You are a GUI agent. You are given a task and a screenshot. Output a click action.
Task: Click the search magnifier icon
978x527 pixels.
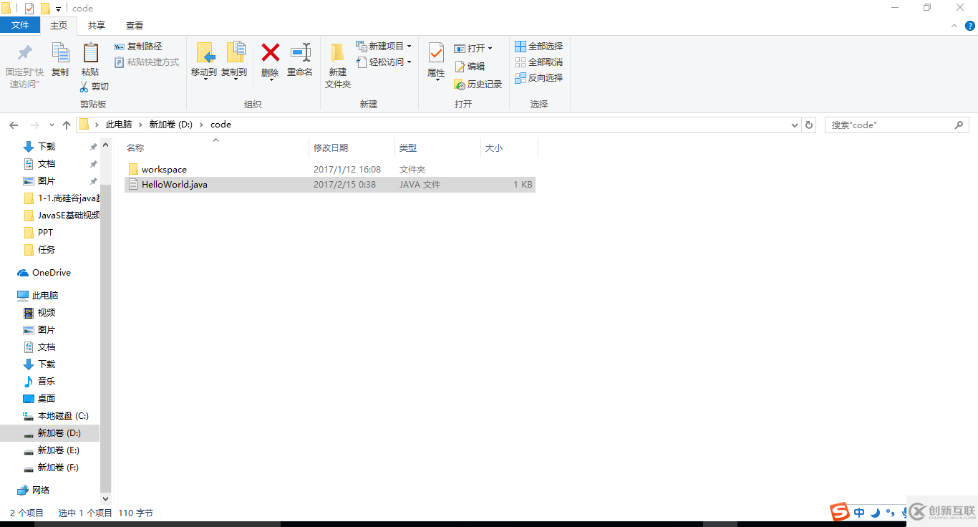959,125
